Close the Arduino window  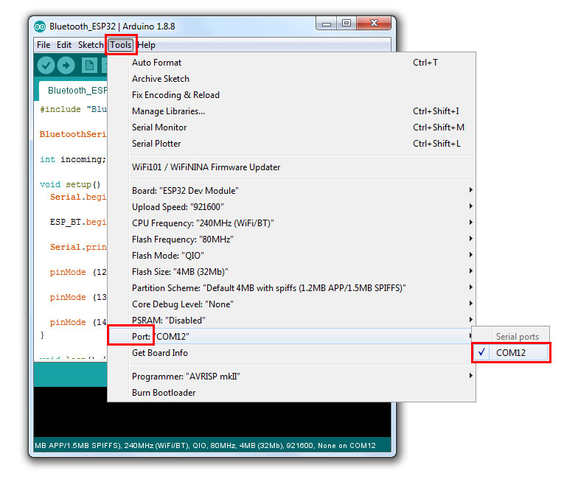pyautogui.click(x=374, y=24)
